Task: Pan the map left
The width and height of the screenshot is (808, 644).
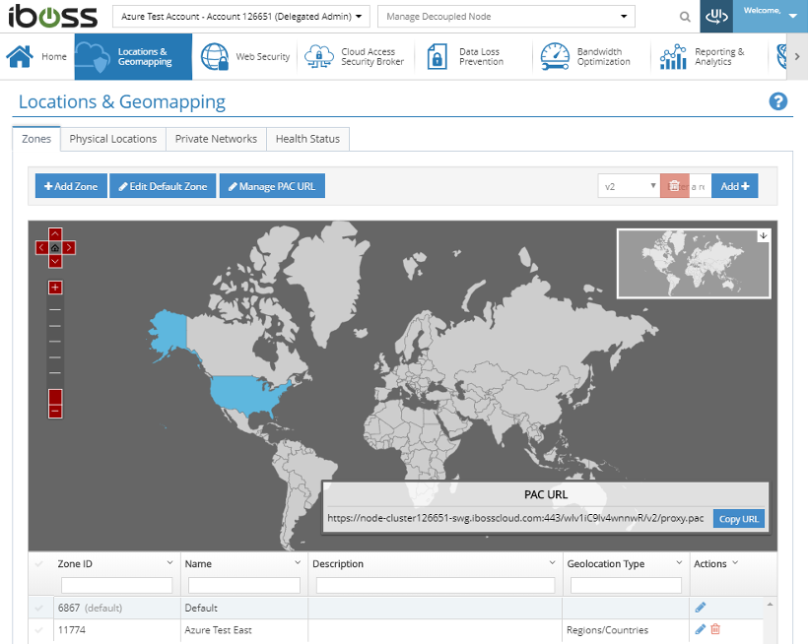Action: 41,248
